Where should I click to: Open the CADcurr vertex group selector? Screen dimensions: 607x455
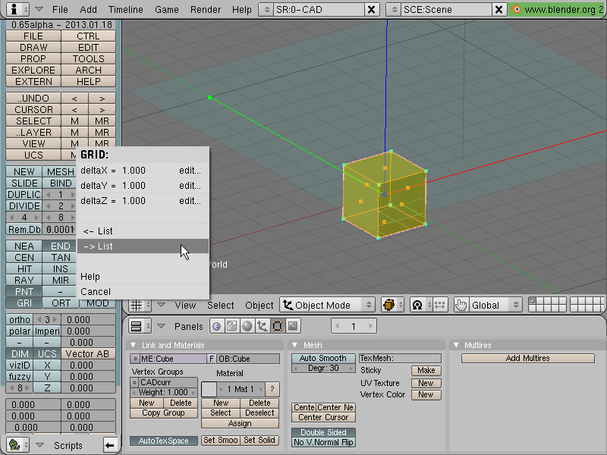[x=134, y=382]
